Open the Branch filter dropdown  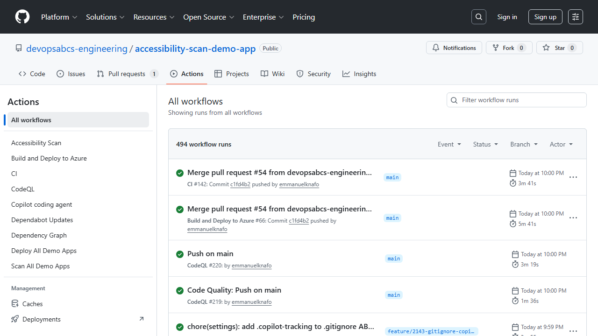coord(524,144)
